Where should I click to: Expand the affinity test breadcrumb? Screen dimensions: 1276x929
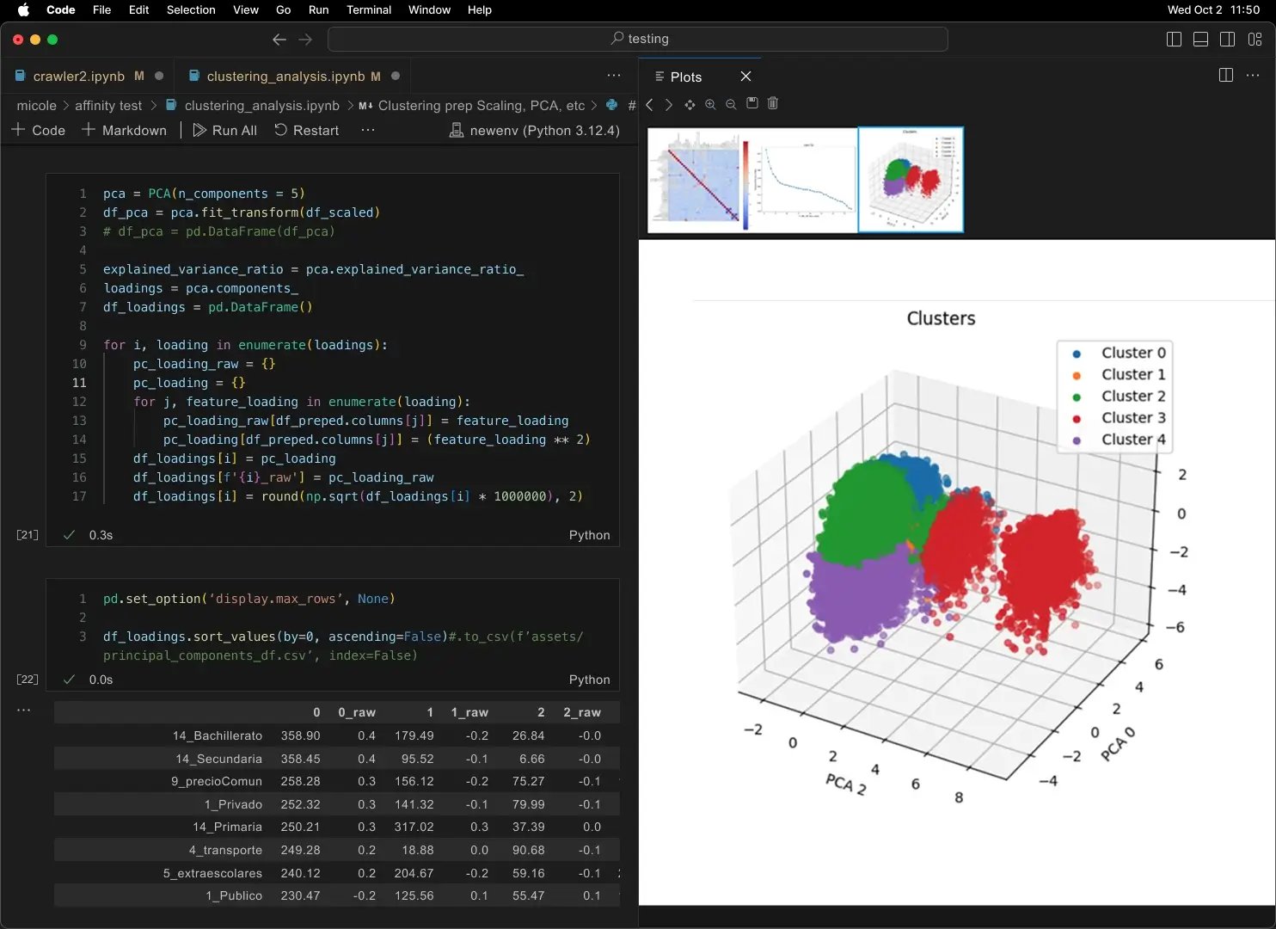pos(108,105)
